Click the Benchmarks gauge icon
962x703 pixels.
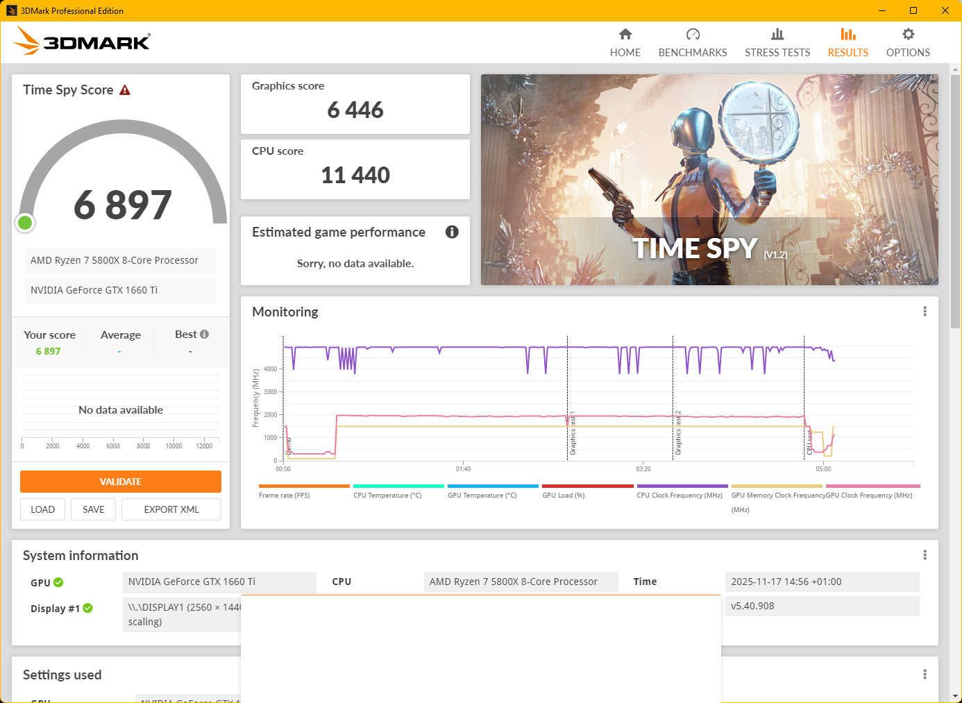[693, 34]
